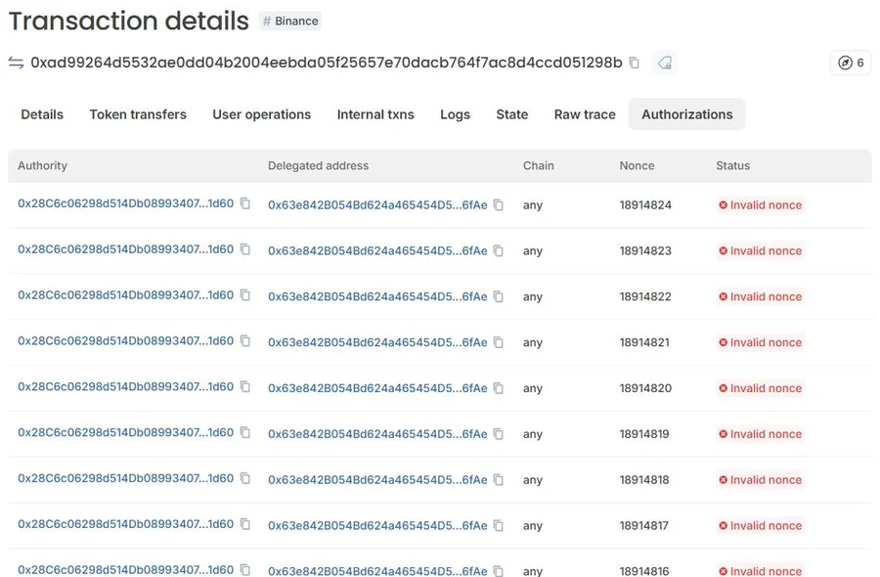Click the Delegated address column header
Screen dimensions: 880x577
click(x=318, y=165)
